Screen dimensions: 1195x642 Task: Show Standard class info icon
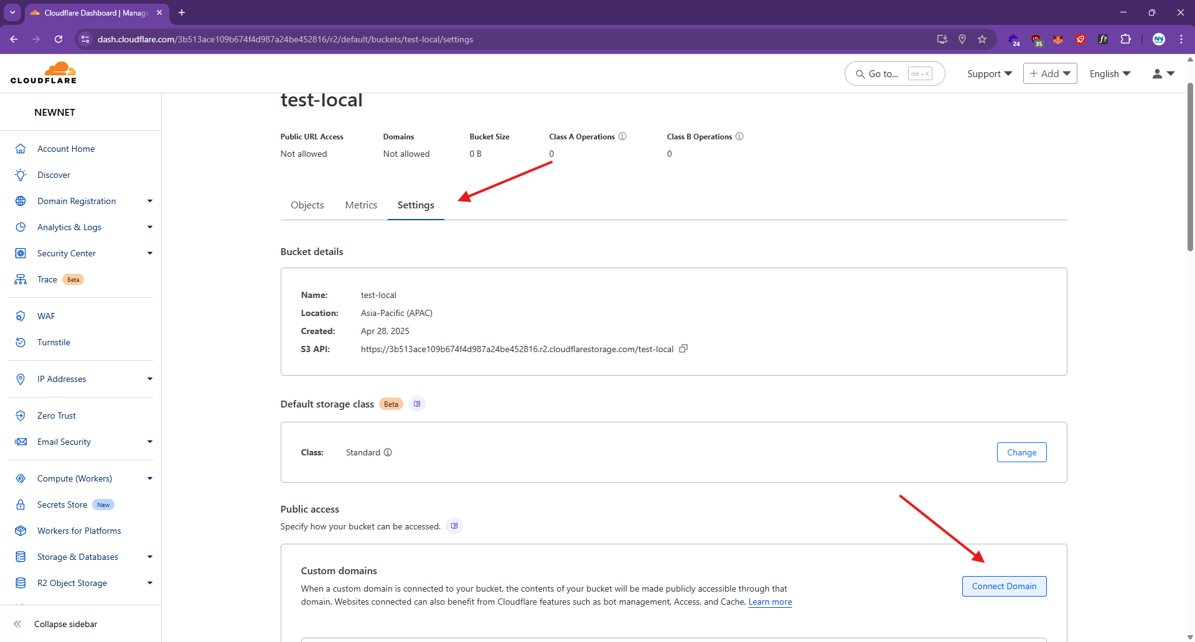[x=388, y=452]
